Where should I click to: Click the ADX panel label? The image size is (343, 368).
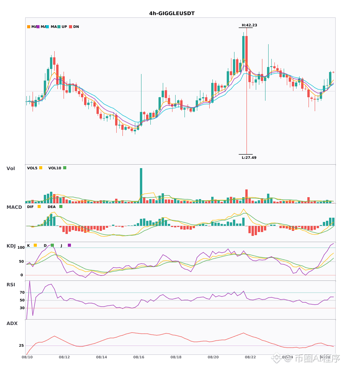coord(12,323)
